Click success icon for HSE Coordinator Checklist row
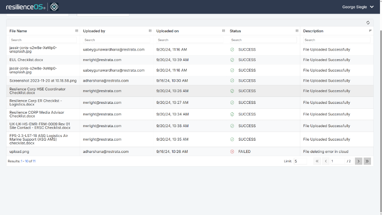Viewport: 382px width, 215px height. tap(232, 91)
